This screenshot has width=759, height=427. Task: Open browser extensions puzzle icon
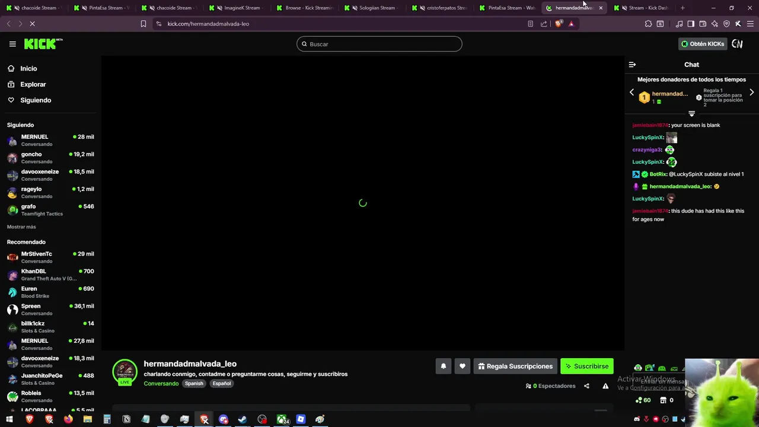pos(648,24)
